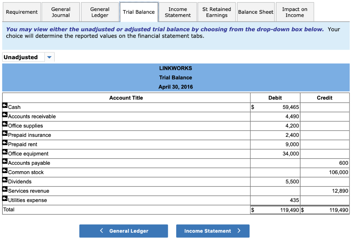Image resolution: width=353 pixels, height=242 pixels.
Task: Click the arrow icon beside Common stock
Action: 5,171
